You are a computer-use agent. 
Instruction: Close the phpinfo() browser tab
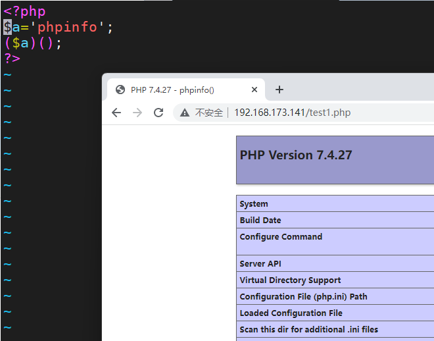click(254, 90)
